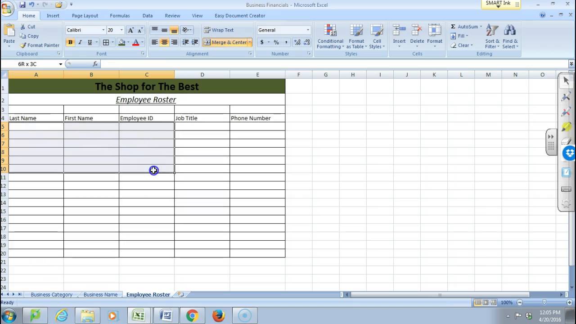This screenshot has height=324, width=576.
Task: Click the Undo icon in Quick Access Toolbar
Action: pos(31,4)
